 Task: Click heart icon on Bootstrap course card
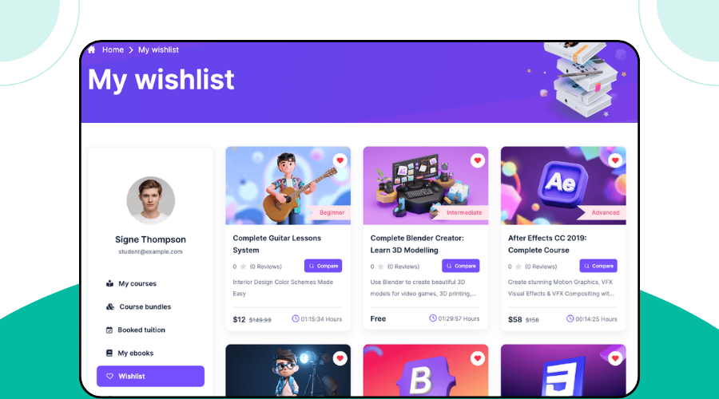[x=478, y=358]
